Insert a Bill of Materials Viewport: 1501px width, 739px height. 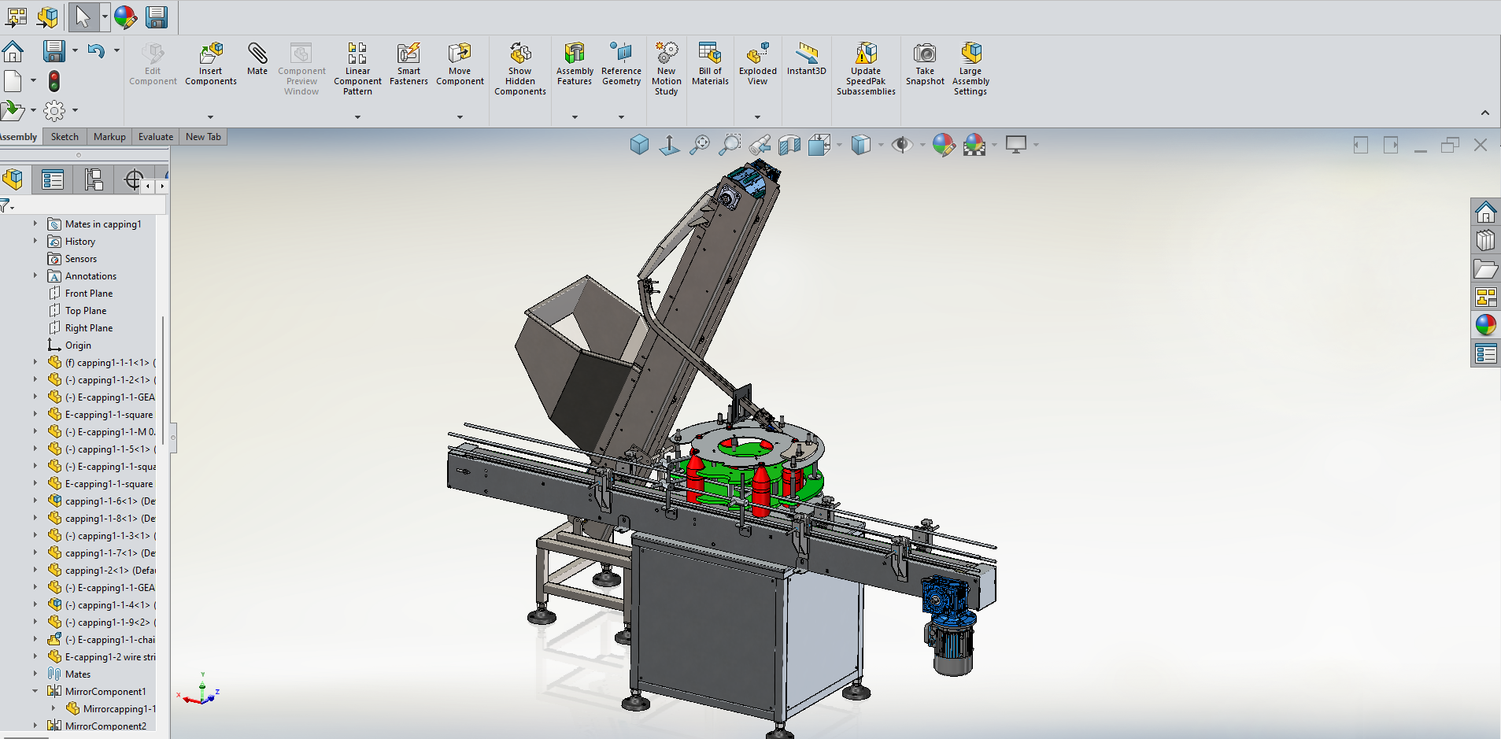click(x=710, y=64)
